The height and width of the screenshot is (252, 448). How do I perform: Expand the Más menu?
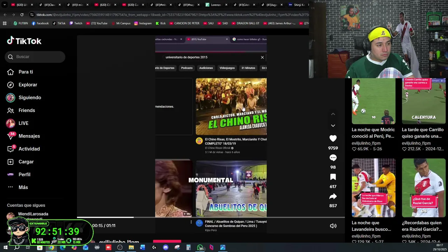(x=17, y=187)
